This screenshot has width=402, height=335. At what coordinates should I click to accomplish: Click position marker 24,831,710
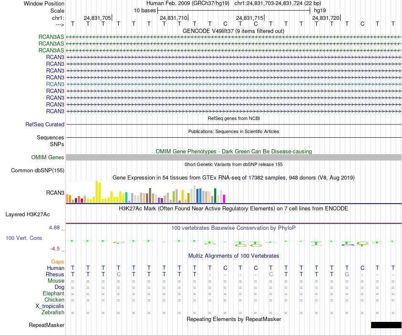173,18
